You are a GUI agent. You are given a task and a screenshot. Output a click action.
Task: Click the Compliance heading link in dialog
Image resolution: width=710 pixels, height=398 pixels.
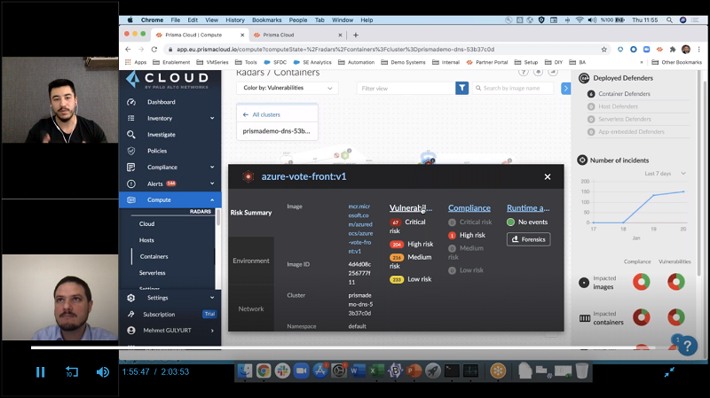(x=469, y=208)
